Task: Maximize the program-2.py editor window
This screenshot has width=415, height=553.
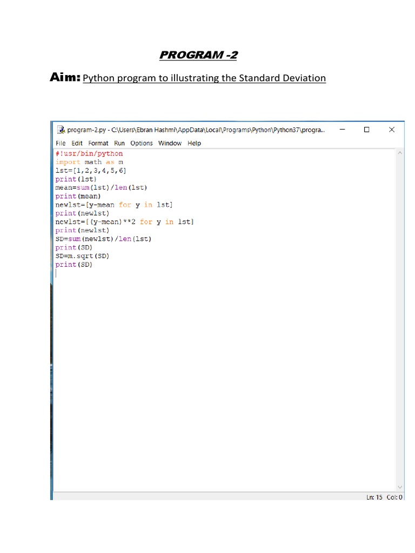Action: [367, 130]
